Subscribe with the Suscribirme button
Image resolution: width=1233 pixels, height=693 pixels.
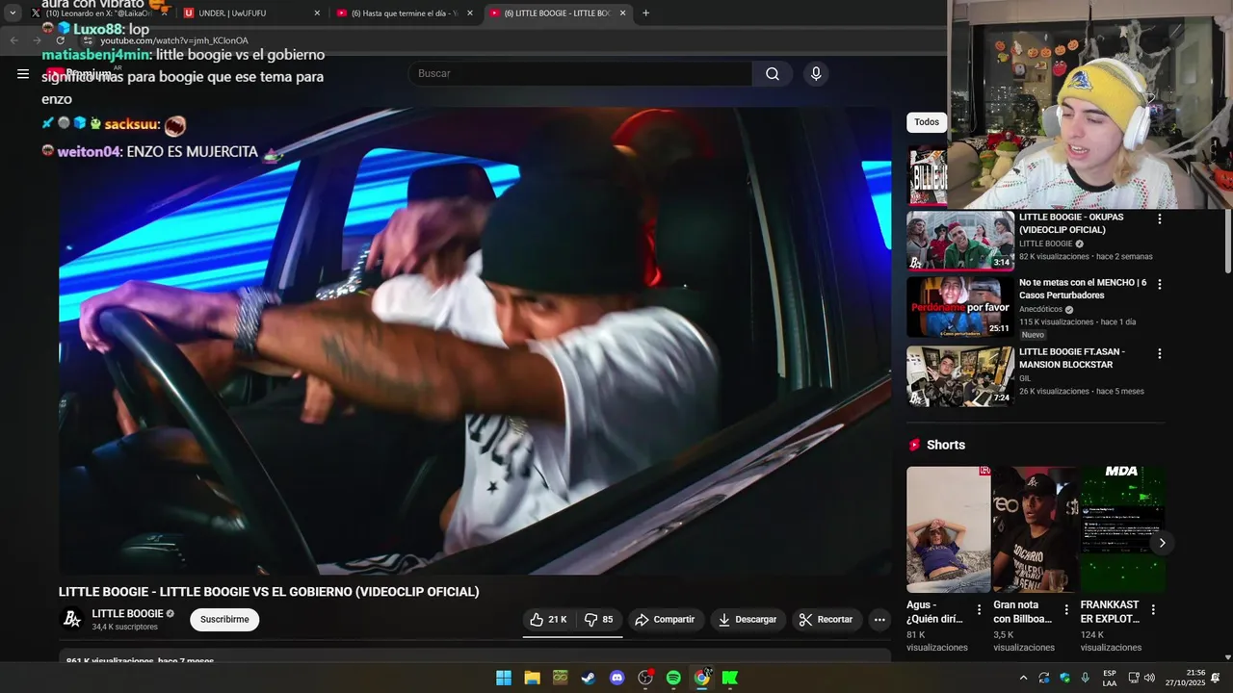(224, 620)
